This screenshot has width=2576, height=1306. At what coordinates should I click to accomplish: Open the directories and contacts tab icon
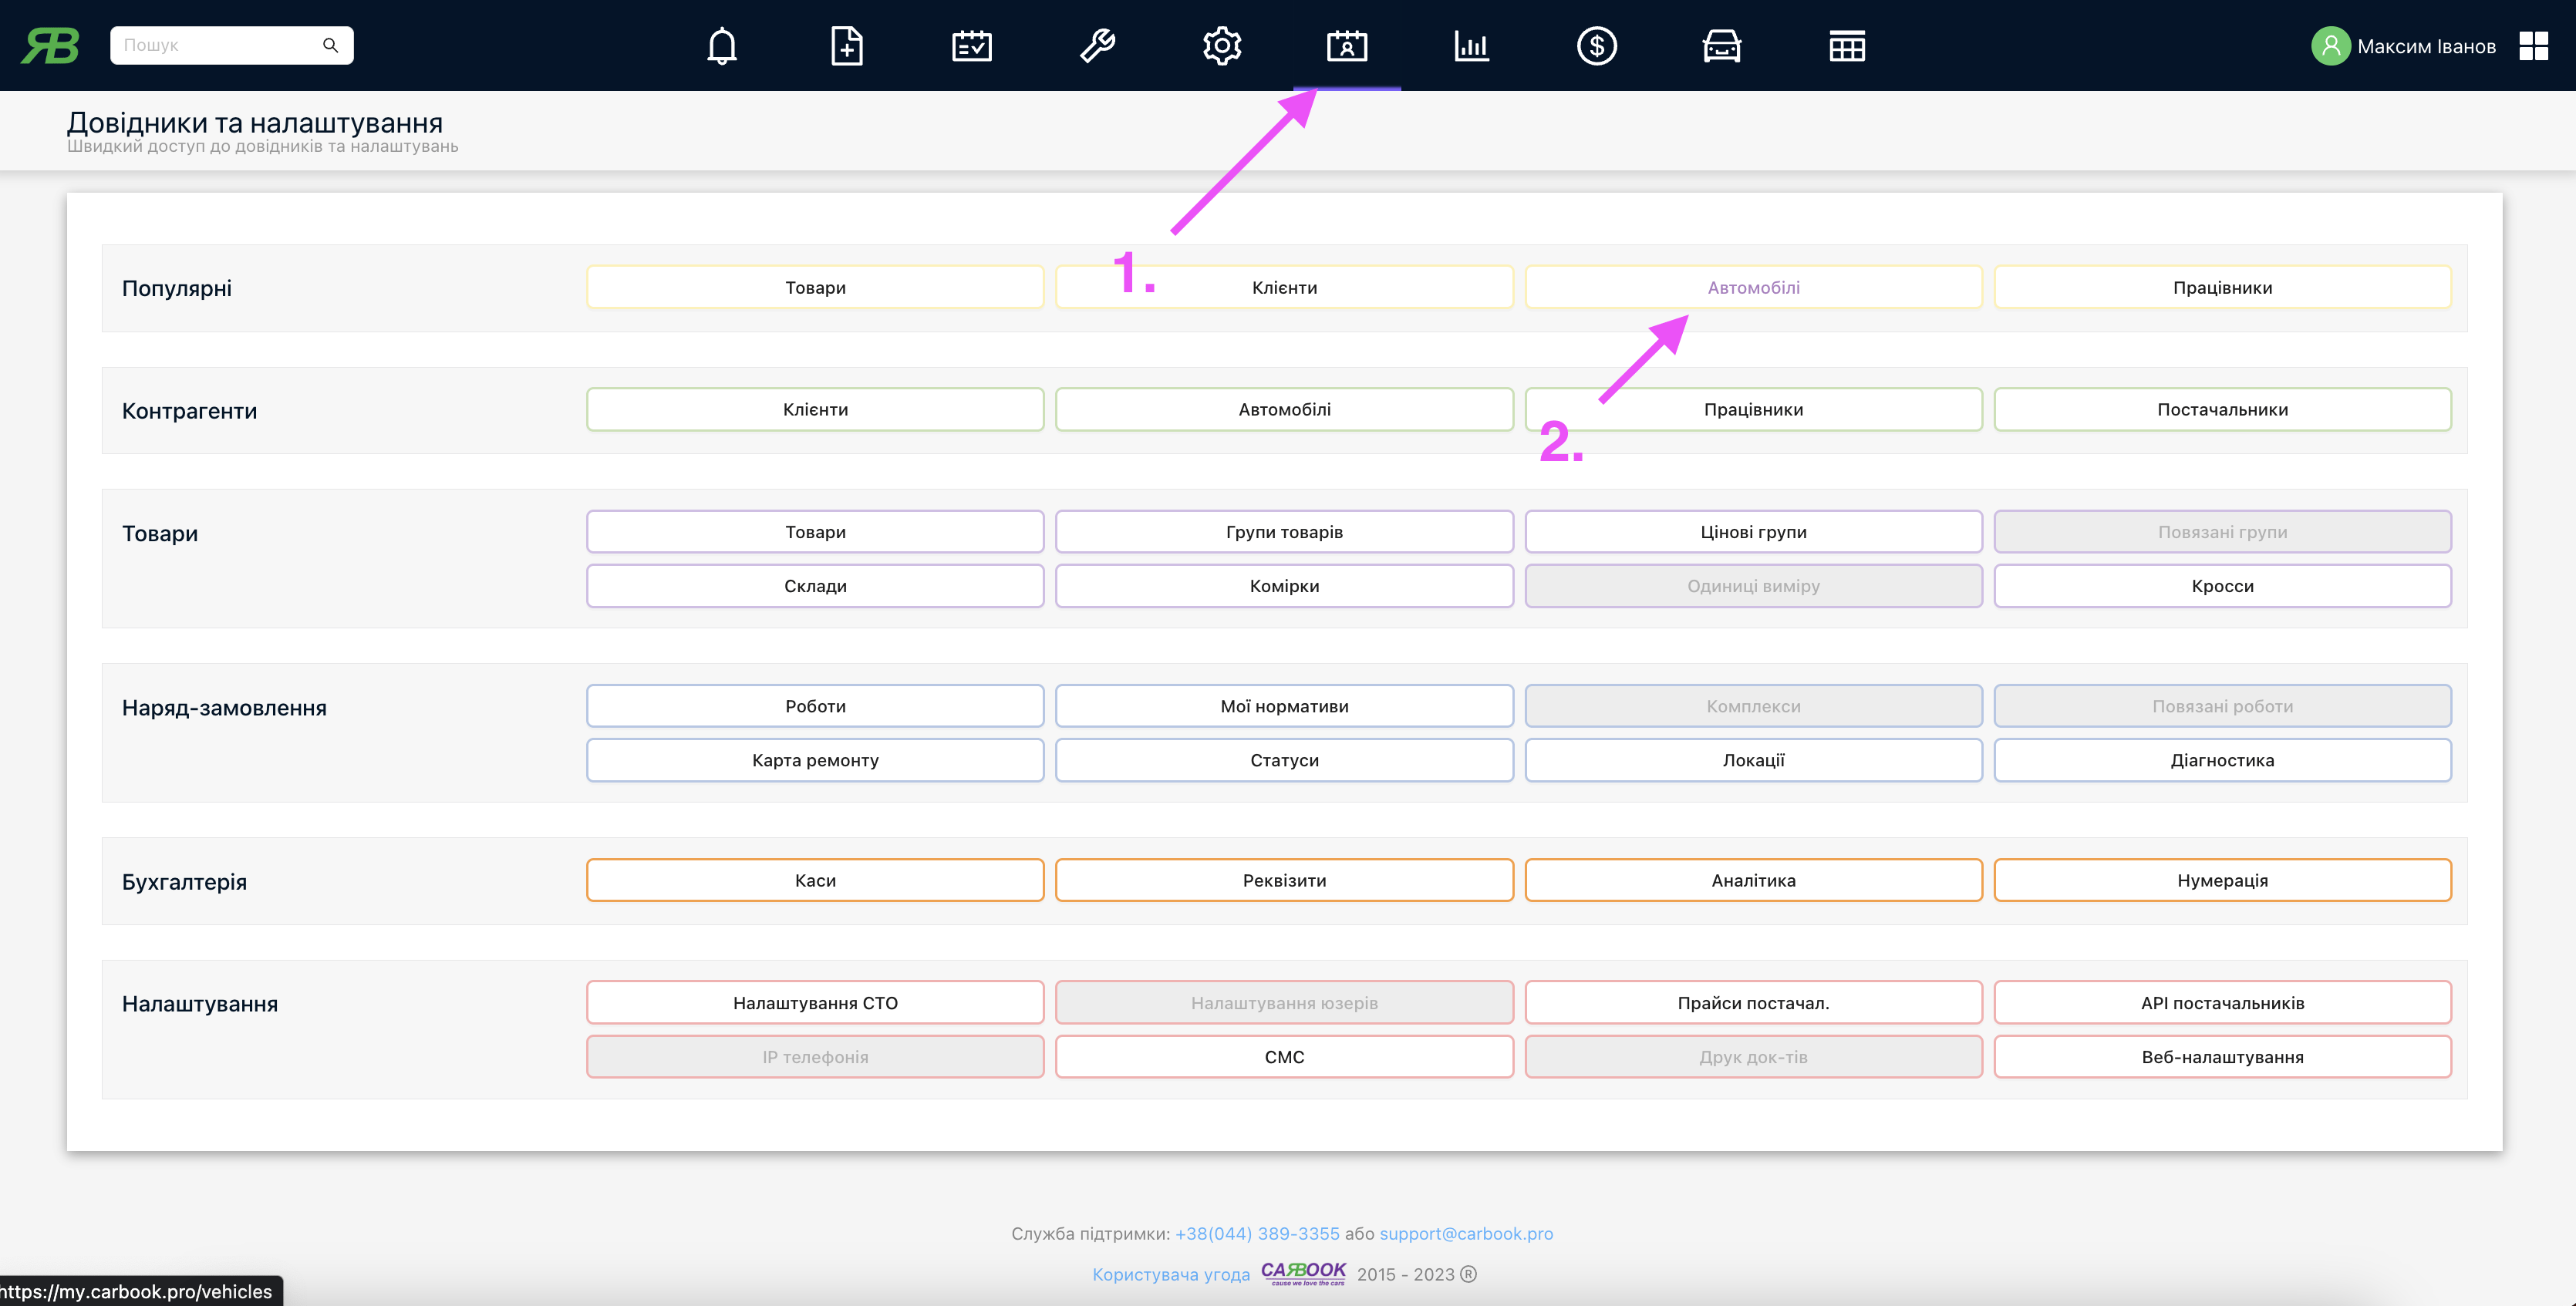point(1346,46)
